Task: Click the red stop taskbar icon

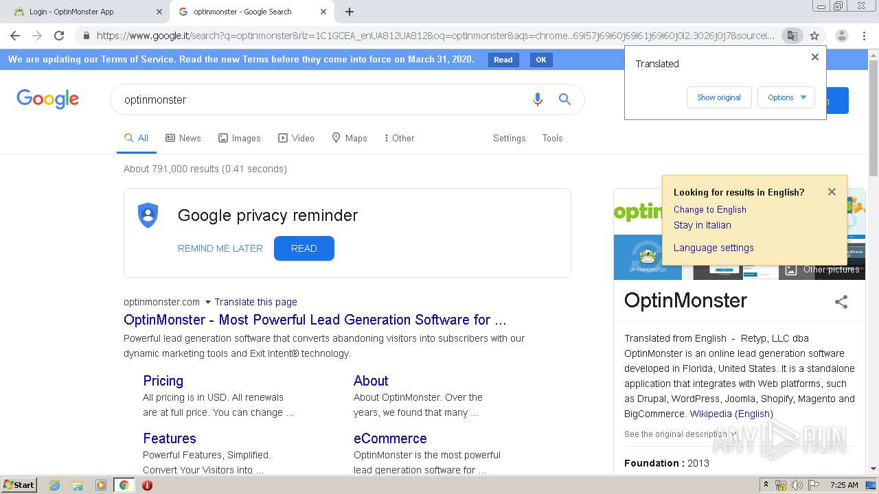Action: [147, 485]
